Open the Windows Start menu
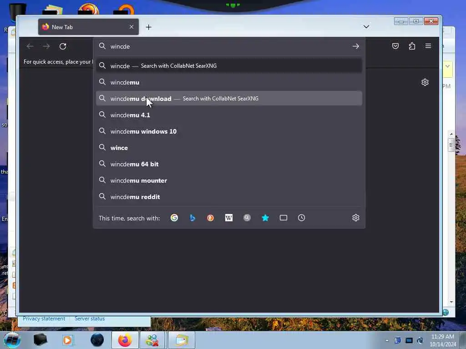 point(12,340)
